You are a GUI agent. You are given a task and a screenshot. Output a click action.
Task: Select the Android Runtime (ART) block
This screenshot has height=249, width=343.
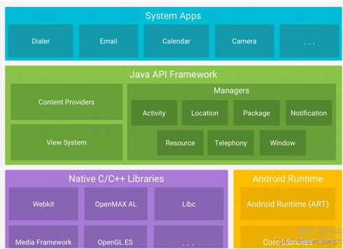click(288, 204)
